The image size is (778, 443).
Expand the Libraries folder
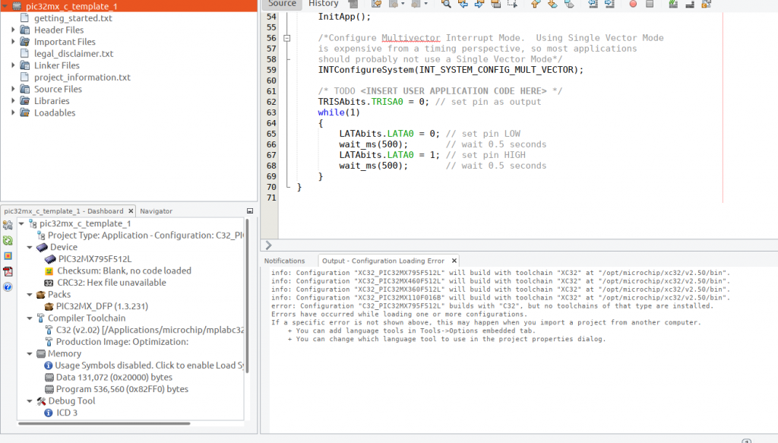[14, 101]
